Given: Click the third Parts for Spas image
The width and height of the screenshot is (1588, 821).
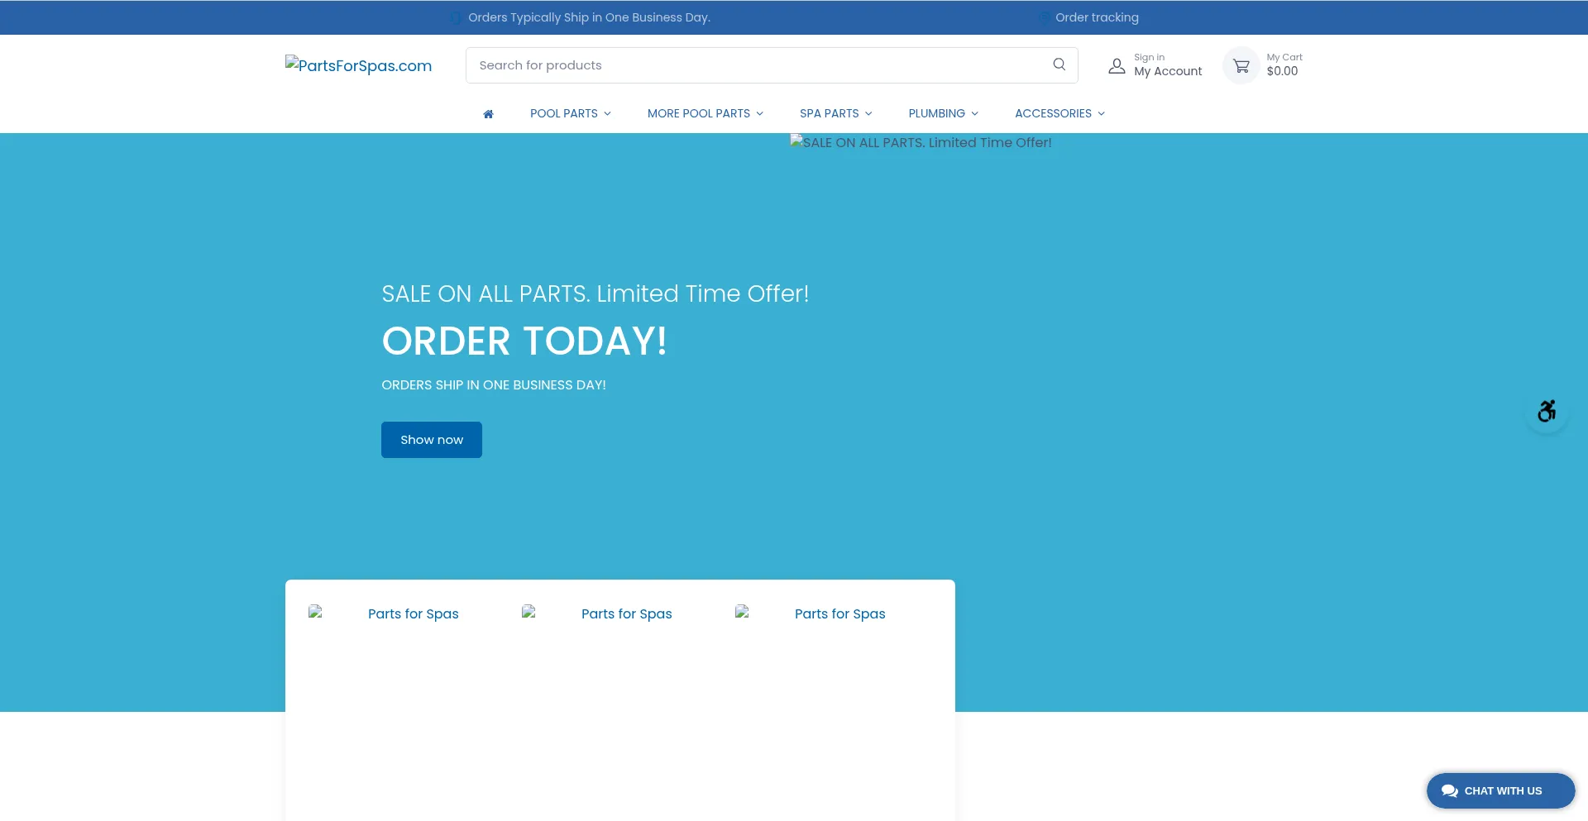Looking at the screenshot, I should coord(811,613).
